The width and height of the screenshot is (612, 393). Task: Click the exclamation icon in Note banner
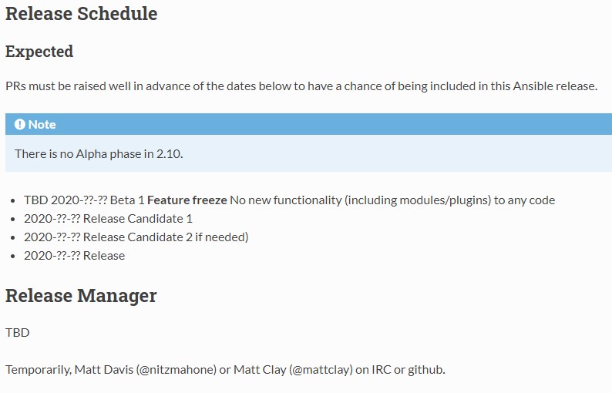(x=19, y=124)
